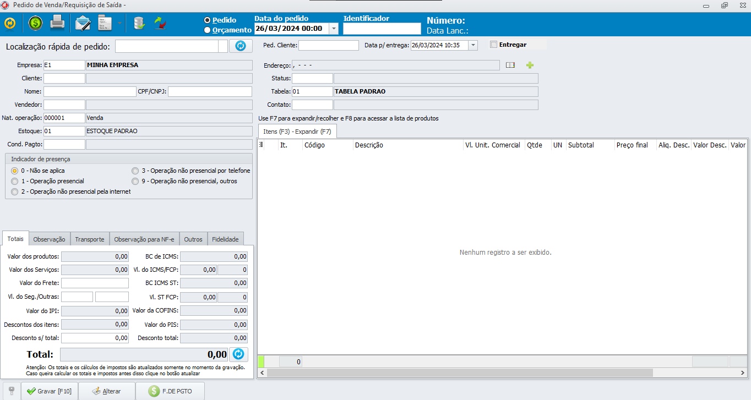Select the Orçamento radio button
Viewport: 751px width, 400px height.
pos(208,30)
